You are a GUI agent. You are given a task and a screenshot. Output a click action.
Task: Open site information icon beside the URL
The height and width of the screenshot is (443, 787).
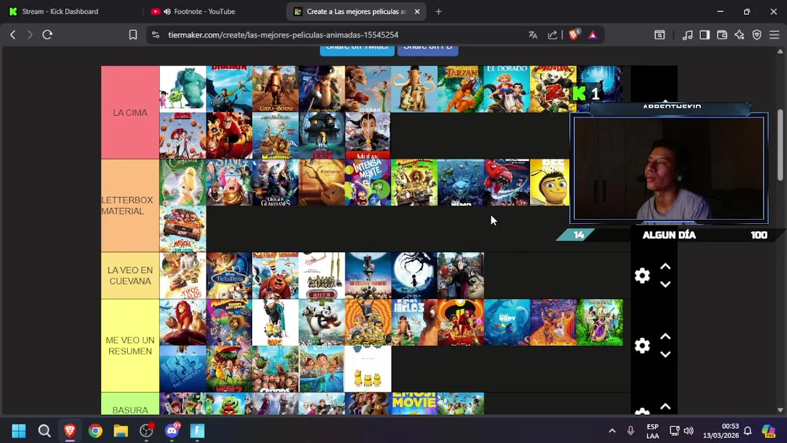[x=156, y=35]
